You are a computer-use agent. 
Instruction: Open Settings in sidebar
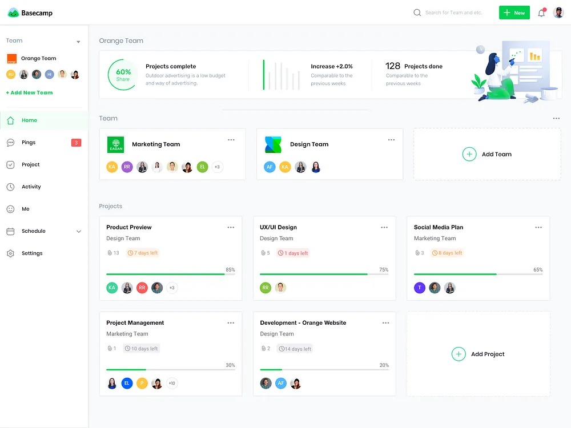click(44, 254)
